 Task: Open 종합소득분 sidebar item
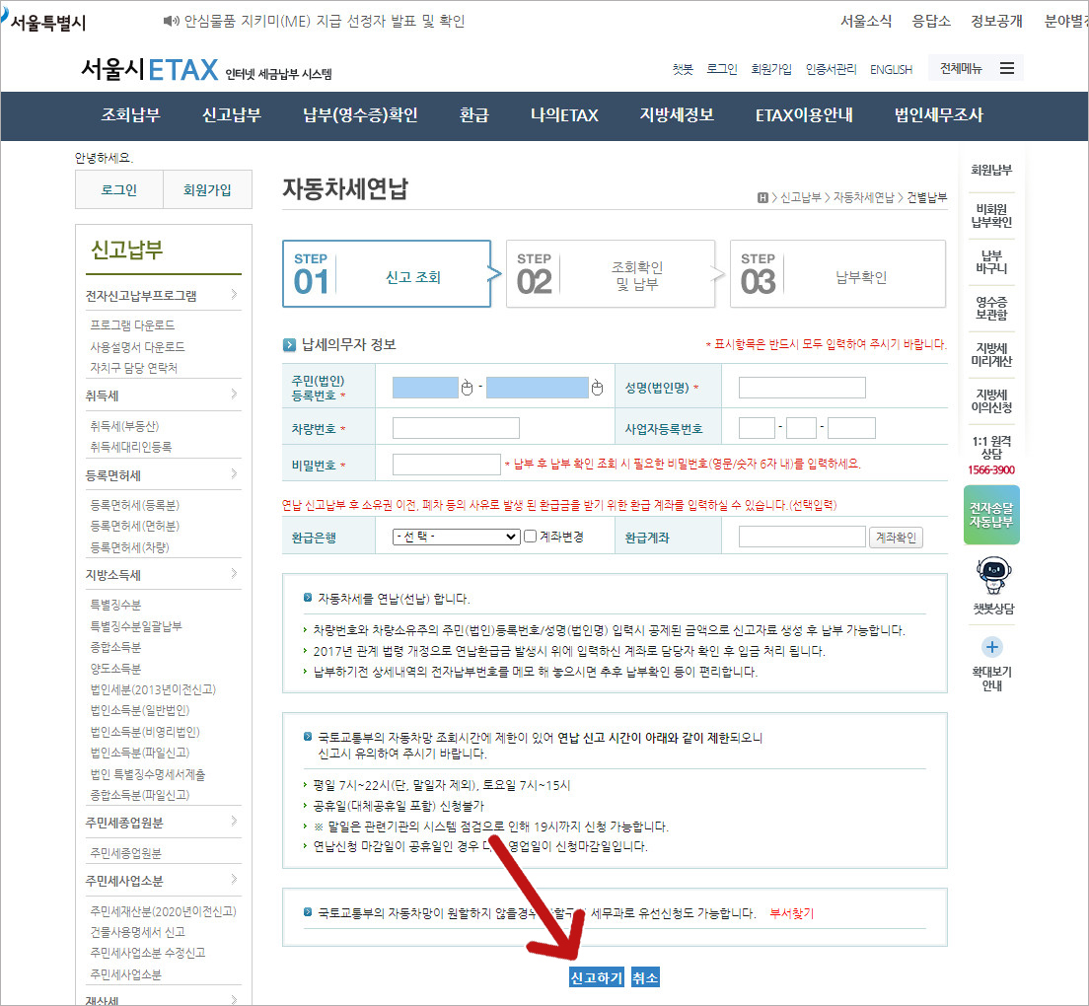[x=115, y=646]
